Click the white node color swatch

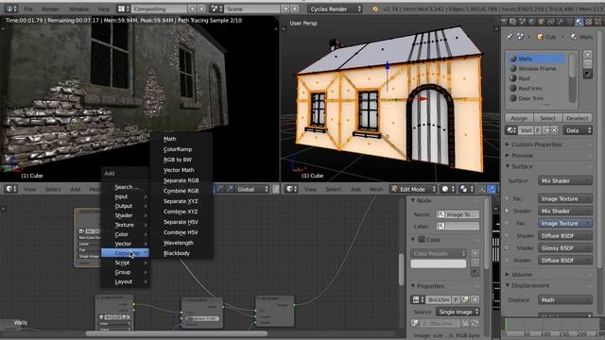click(439, 263)
